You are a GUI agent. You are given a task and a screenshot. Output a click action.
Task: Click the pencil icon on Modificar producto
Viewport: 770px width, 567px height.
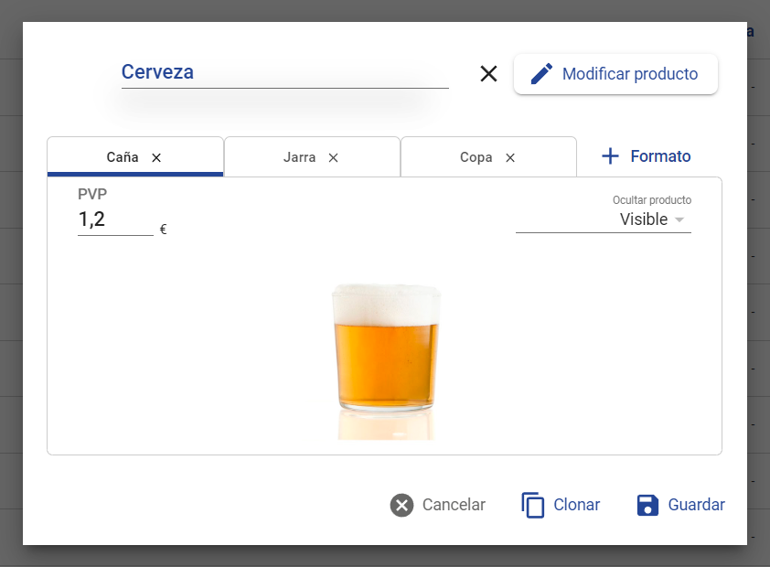click(541, 74)
